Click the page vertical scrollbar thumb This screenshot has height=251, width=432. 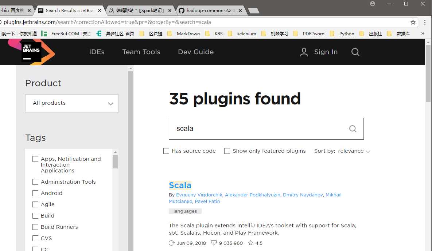coord(428,73)
